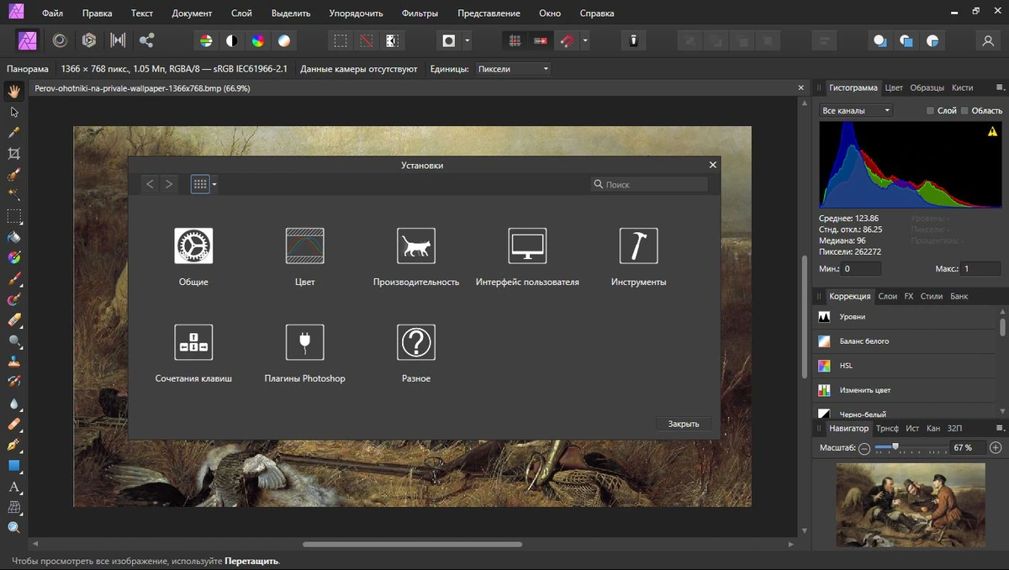
Task: Select the Flood Fill bucket tool
Action: pos(13,237)
